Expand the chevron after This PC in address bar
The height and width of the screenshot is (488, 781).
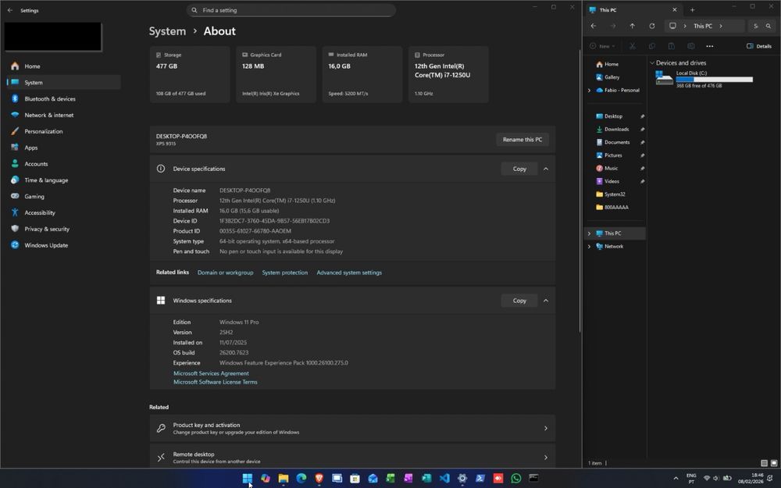(721, 26)
